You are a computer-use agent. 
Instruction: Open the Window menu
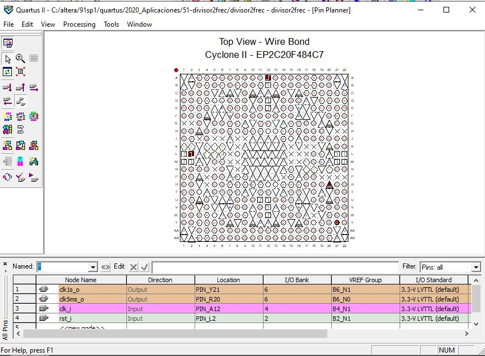tap(139, 24)
